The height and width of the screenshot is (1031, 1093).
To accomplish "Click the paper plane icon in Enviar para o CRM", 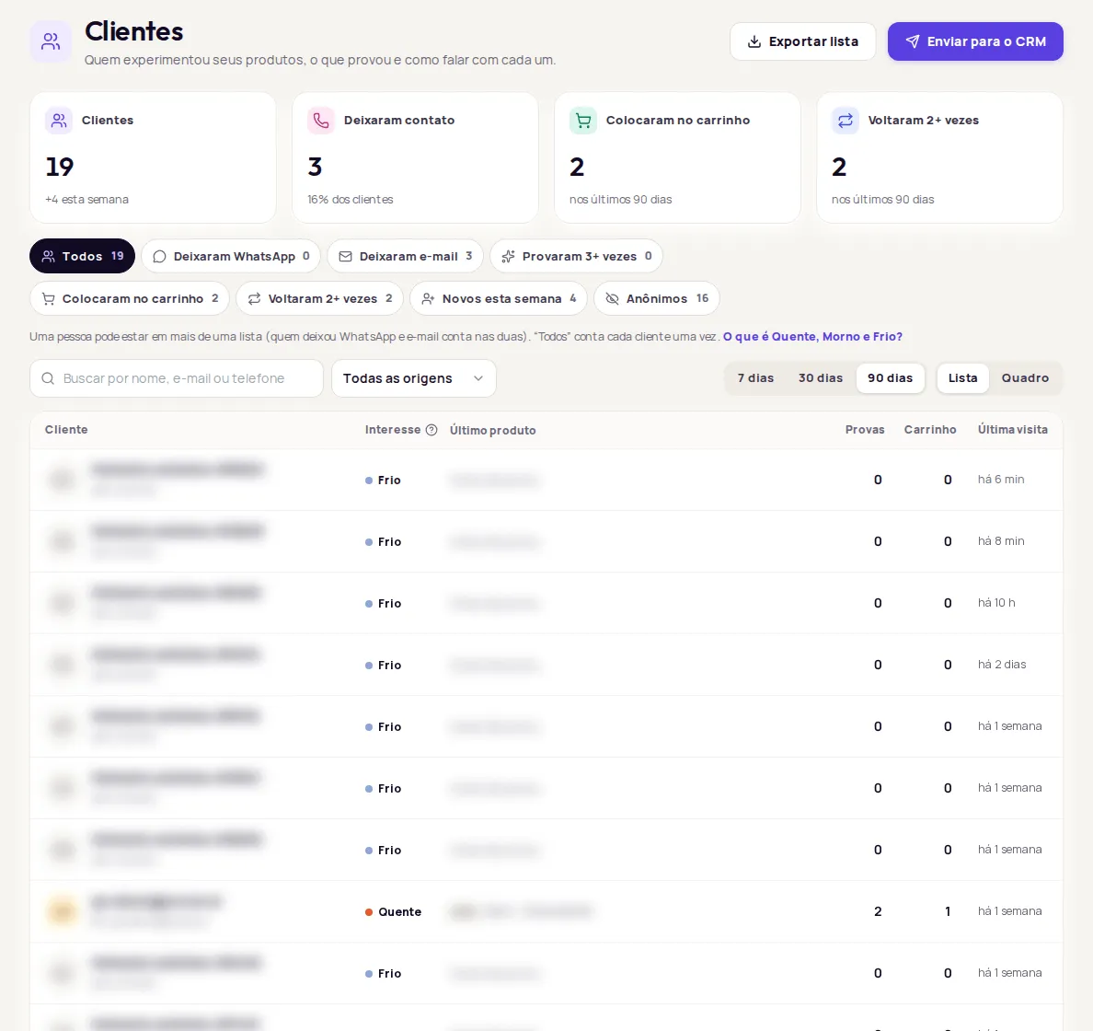I will click(x=913, y=41).
